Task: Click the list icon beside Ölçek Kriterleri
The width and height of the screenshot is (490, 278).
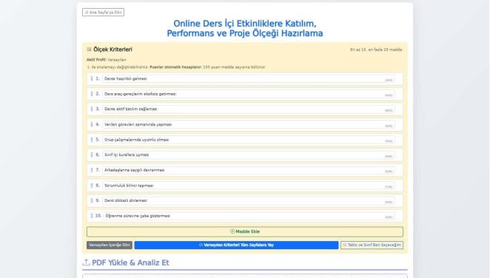Action: click(x=89, y=50)
